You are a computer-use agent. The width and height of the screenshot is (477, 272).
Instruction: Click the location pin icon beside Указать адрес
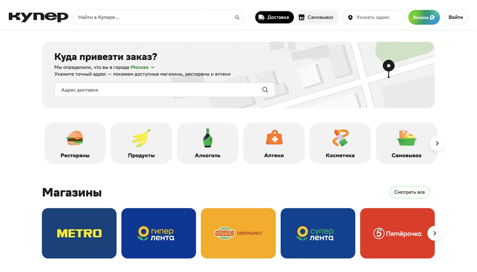tap(350, 18)
